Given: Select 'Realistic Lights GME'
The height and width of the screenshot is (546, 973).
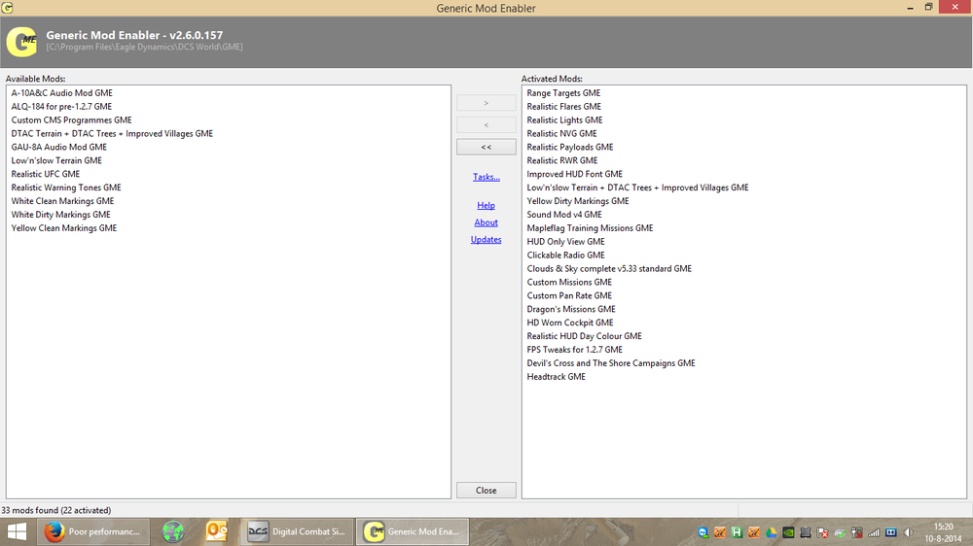Looking at the screenshot, I should click(564, 120).
